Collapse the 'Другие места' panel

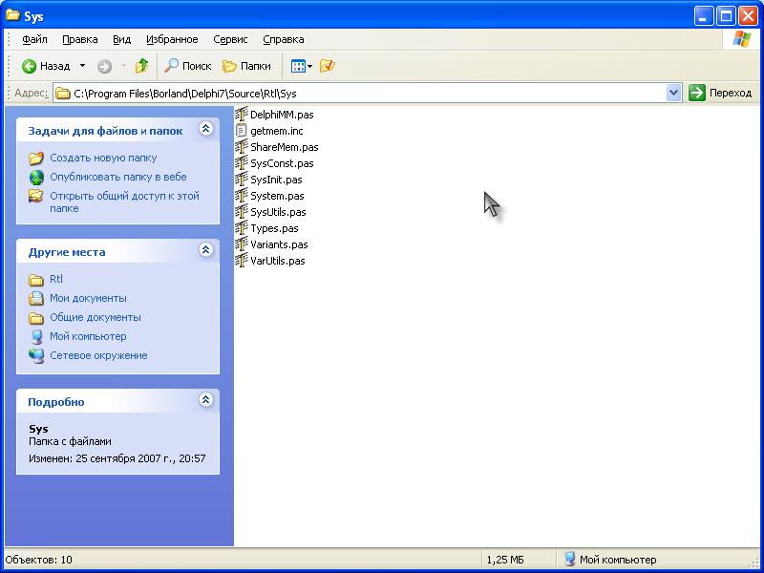click(x=206, y=250)
